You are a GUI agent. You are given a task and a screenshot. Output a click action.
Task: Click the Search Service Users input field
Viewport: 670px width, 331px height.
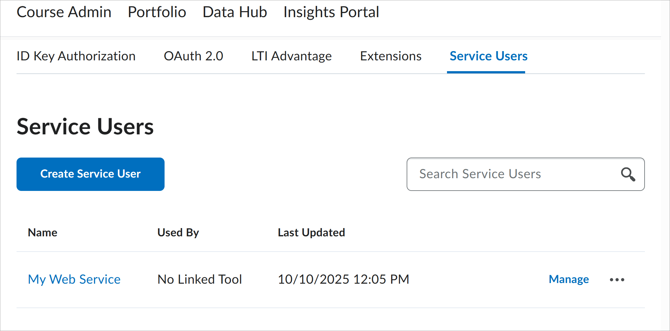click(508, 174)
